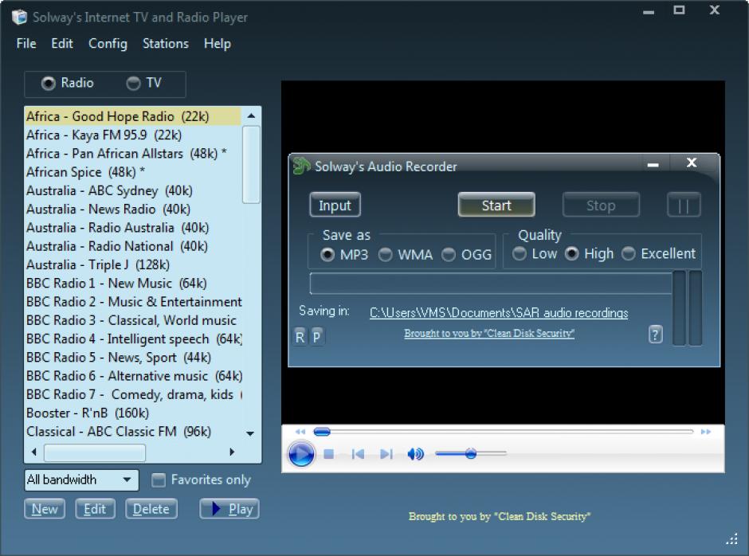This screenshot has width=749, height=556.
Task: Click the volume slider handle
Action: click(470, 453)
